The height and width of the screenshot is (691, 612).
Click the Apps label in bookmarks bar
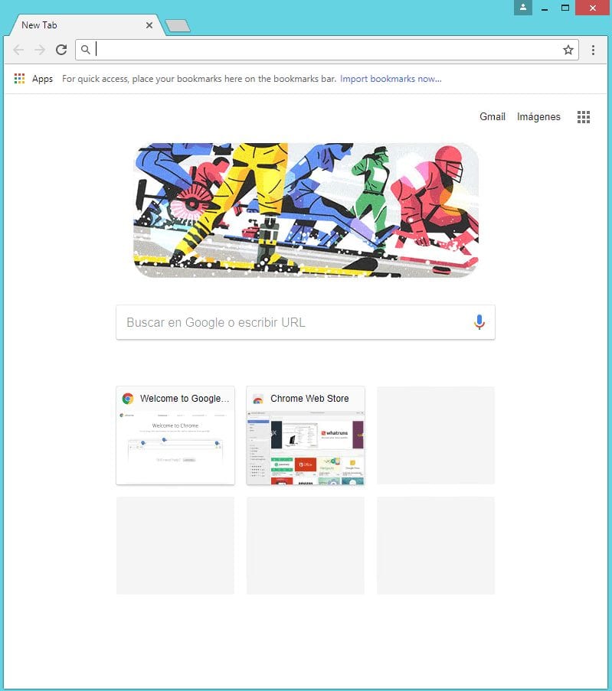click(x=42, y=79)
